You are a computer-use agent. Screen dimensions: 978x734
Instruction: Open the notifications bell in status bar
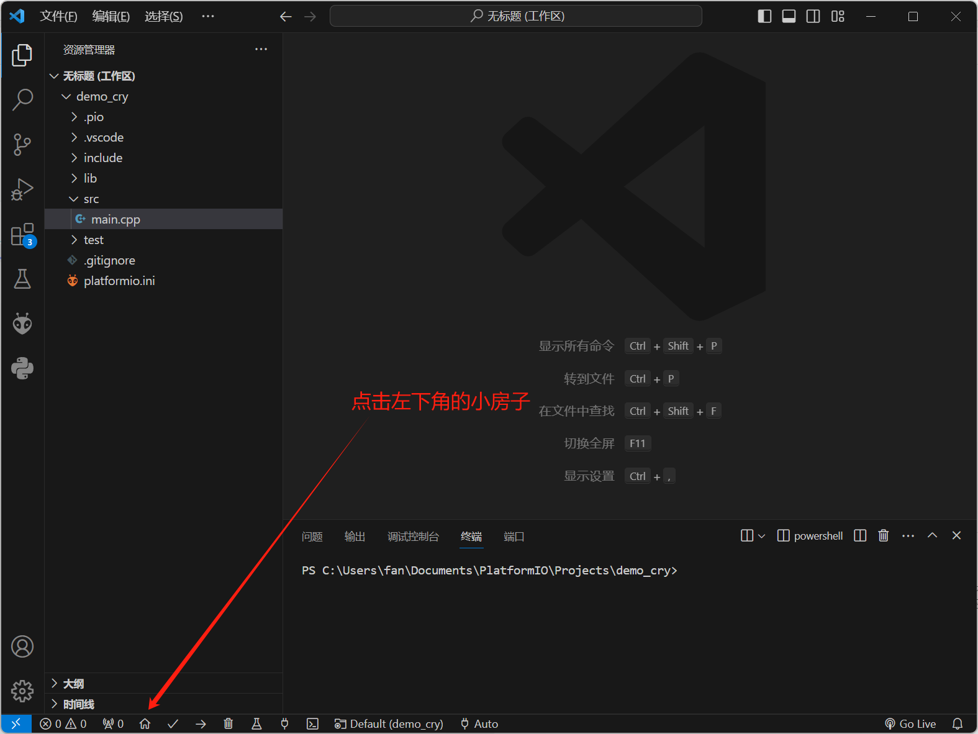(958, 723)
